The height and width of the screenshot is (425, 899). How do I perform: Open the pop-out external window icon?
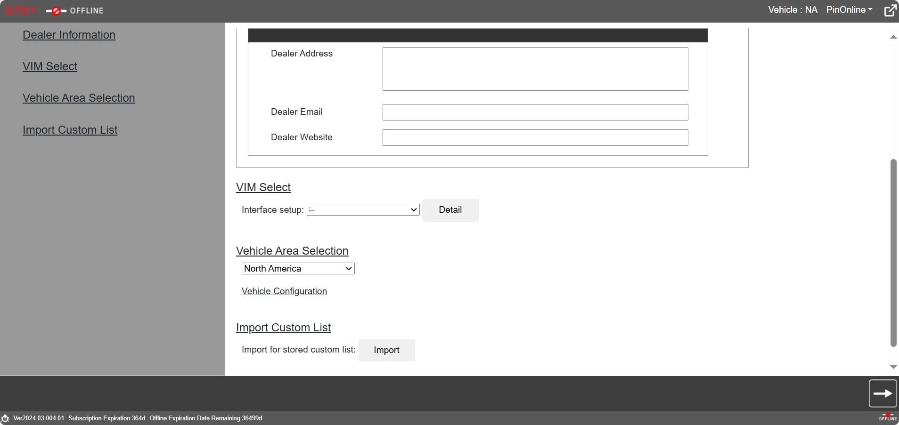890,10
